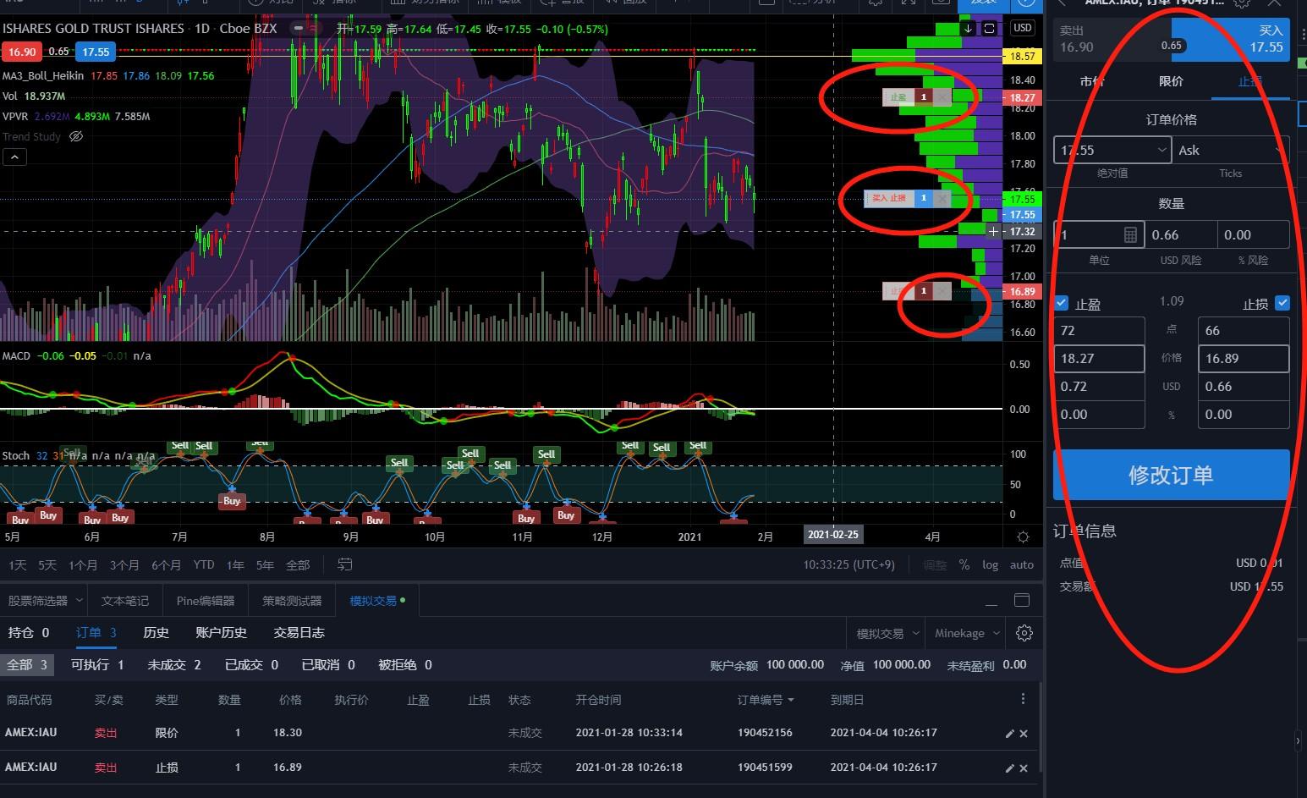
Task: Uncheck the 止损 stop loss checkbox
Action: click(1282, 303)
